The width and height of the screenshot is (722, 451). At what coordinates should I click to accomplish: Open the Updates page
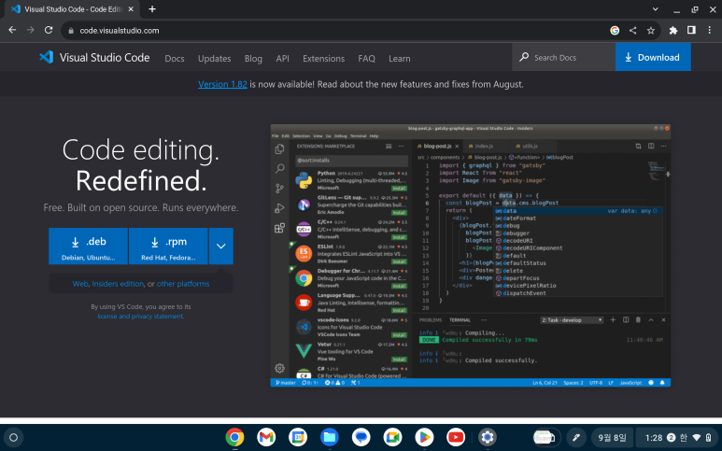pos(214,59)
